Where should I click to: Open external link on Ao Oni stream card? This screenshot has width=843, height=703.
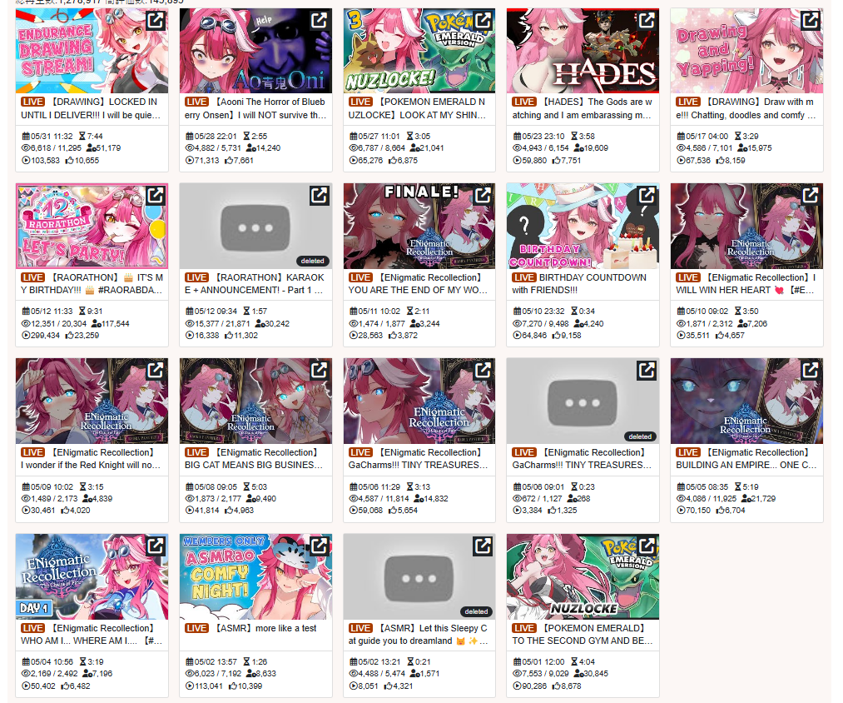click(320, 21)
